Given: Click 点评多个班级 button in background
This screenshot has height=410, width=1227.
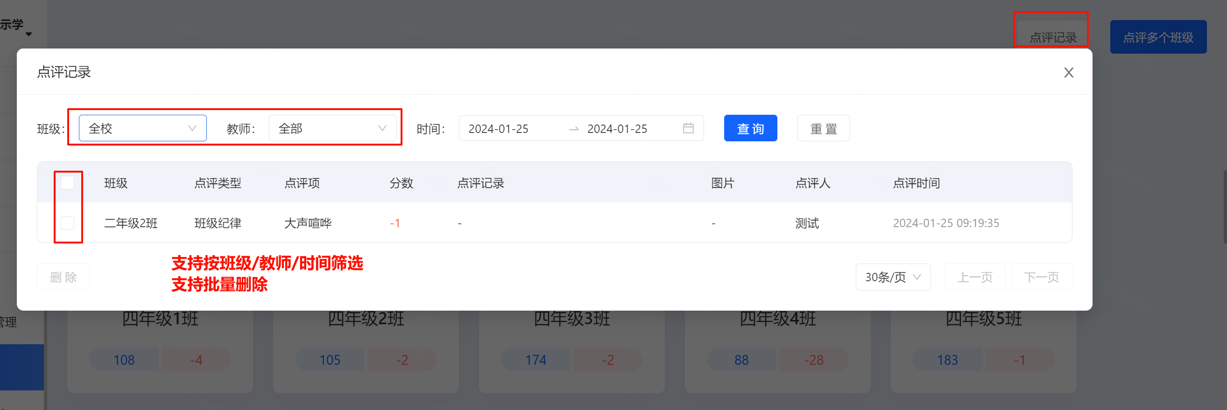Looking at the screenshot, I should [x=1158, y=37].
